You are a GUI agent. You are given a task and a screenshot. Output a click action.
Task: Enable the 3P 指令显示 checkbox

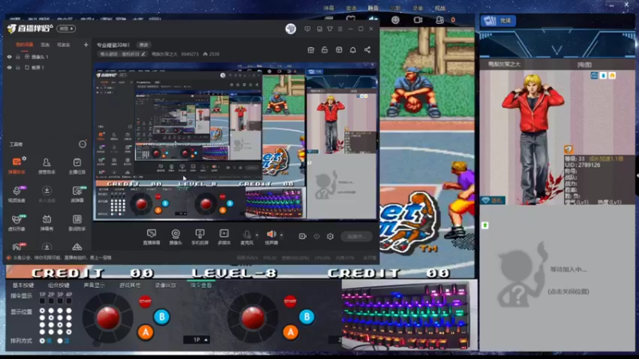pos(60,302)
